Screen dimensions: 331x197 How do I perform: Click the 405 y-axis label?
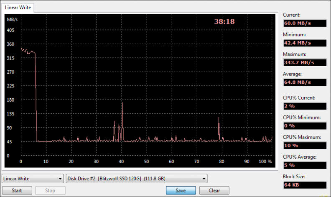10,30
